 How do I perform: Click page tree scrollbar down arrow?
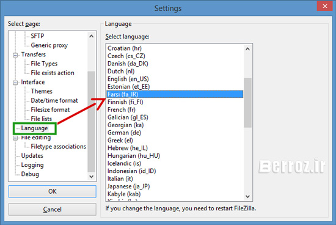[92, 177]
